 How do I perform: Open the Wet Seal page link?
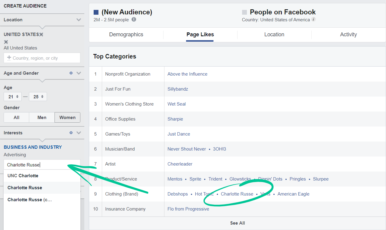pyautogui.click(x=176, y=104)
